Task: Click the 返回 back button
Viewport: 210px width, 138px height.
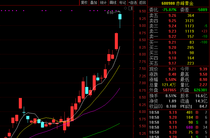Action: (x=142, y=2)
